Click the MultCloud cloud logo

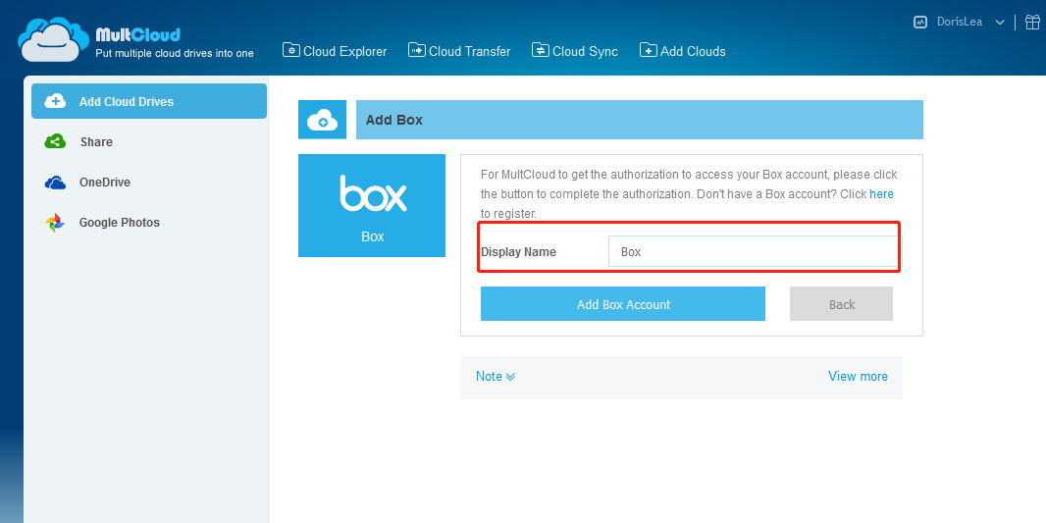[53, 39]
